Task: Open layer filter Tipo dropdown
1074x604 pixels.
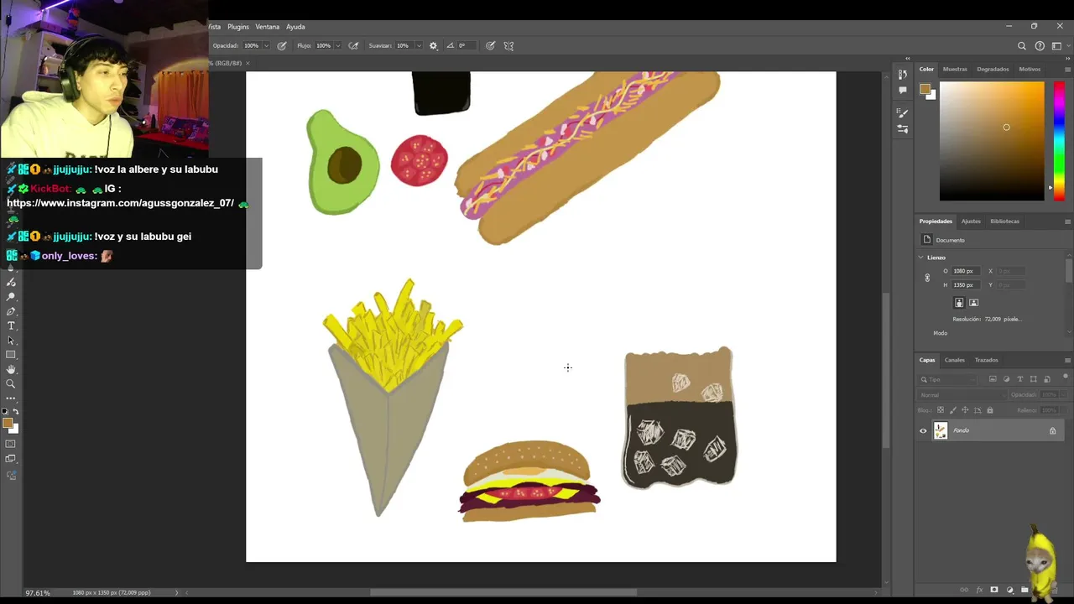Action: pos(947,379)
